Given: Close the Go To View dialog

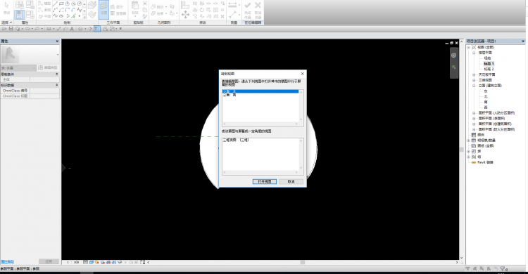Looking at the screenshot, I should pyautogui.click(x=303, y=74).
